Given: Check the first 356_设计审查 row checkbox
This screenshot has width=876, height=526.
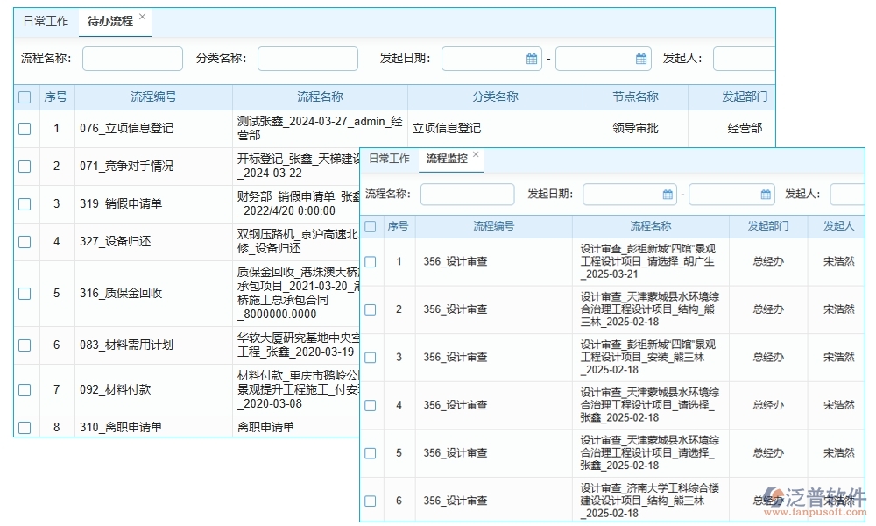Looking at the screenshot, I should pyautogui.click(x=371, y=261).
